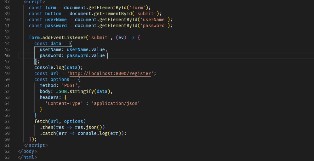This screenshot has width=314, height=161.
Task: Click the 'password' string on line 41
Action: click(154, 26)
